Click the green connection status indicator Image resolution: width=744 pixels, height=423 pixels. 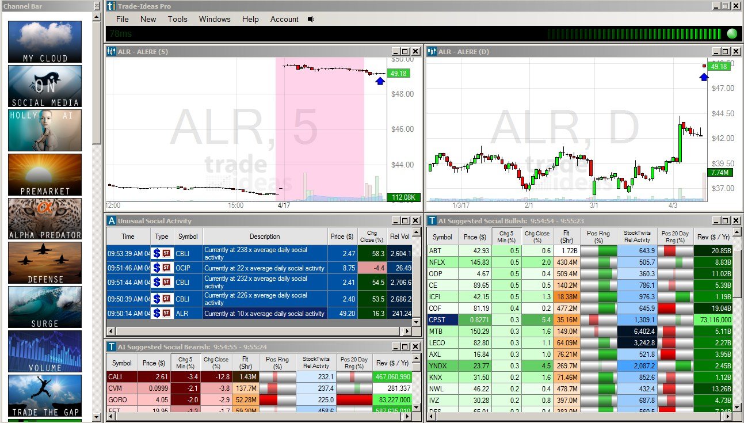pyautogui.click(x=732, y=33)
